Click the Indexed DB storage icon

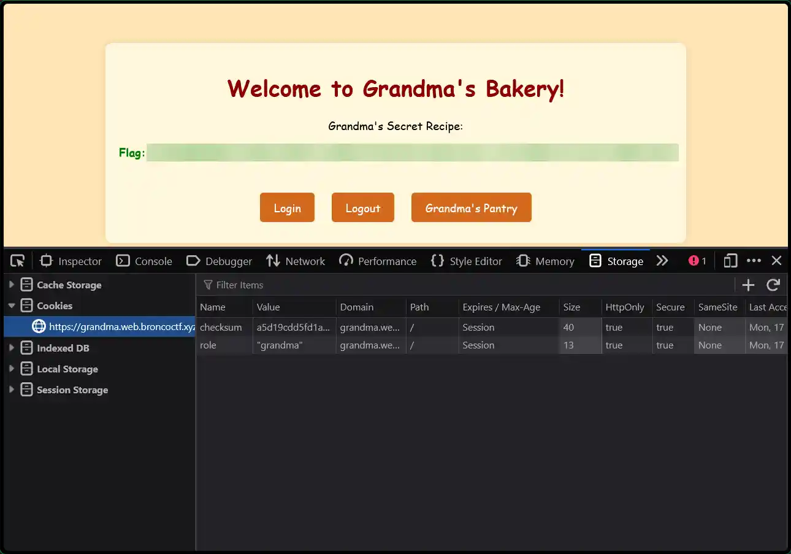point(26,348)
